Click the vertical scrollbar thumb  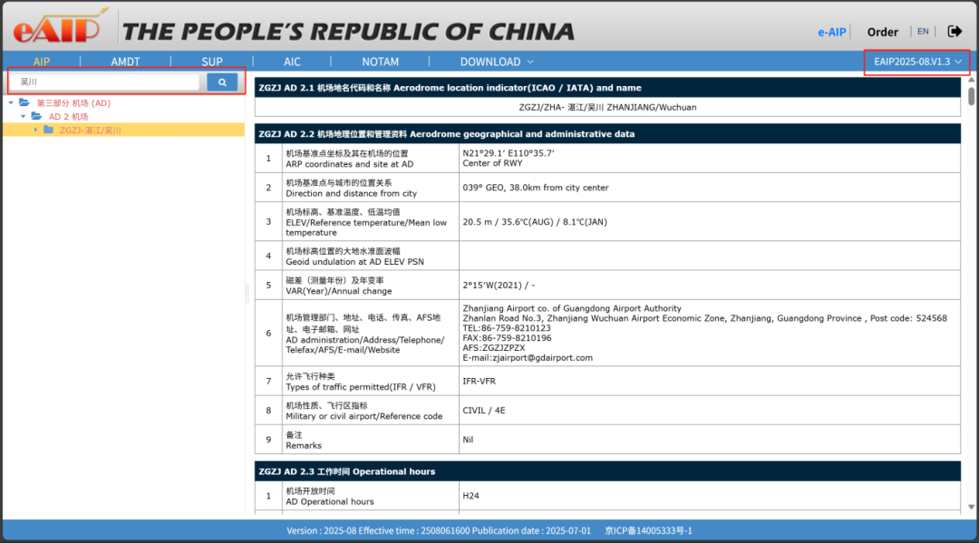[x=971, y=96]
